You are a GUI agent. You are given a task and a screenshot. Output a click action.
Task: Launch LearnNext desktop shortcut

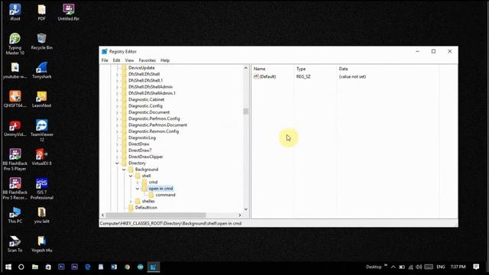41,99
